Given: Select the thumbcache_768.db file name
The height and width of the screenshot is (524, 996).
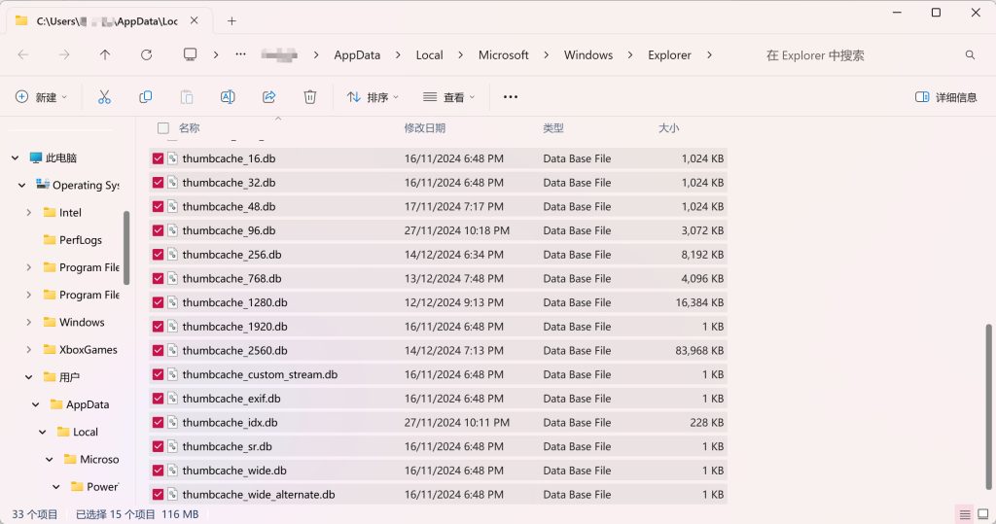Looking at the screenshot, I should pyautogui.click(x=231, y=278).
